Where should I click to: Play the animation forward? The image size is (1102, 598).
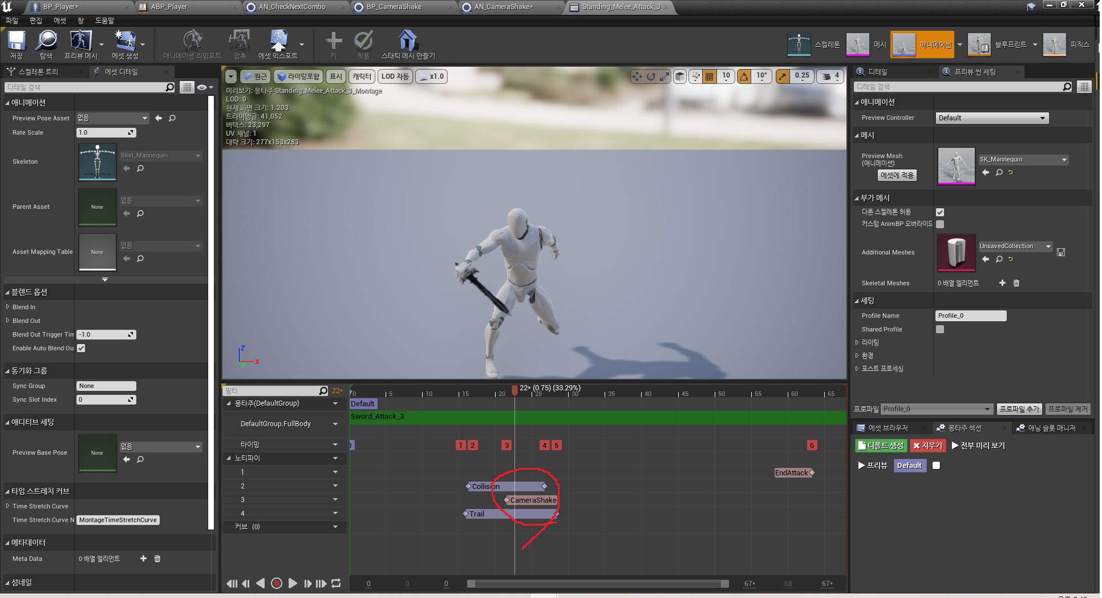click(x=293, y=583)
